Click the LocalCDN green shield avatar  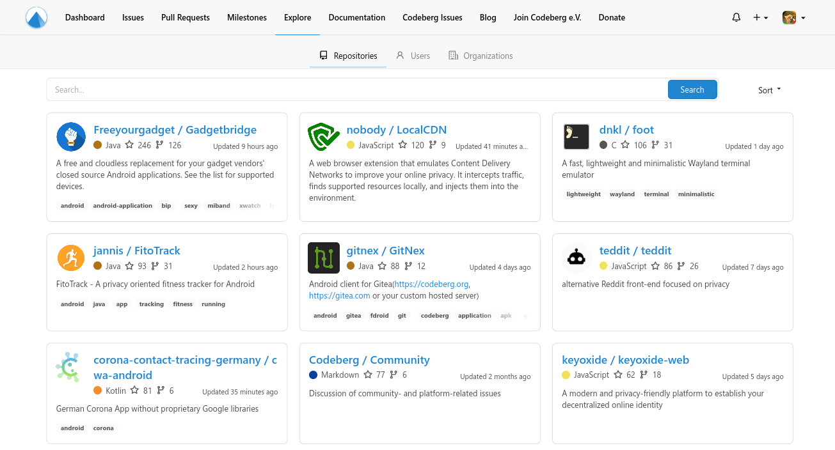[x=324, y=137]
